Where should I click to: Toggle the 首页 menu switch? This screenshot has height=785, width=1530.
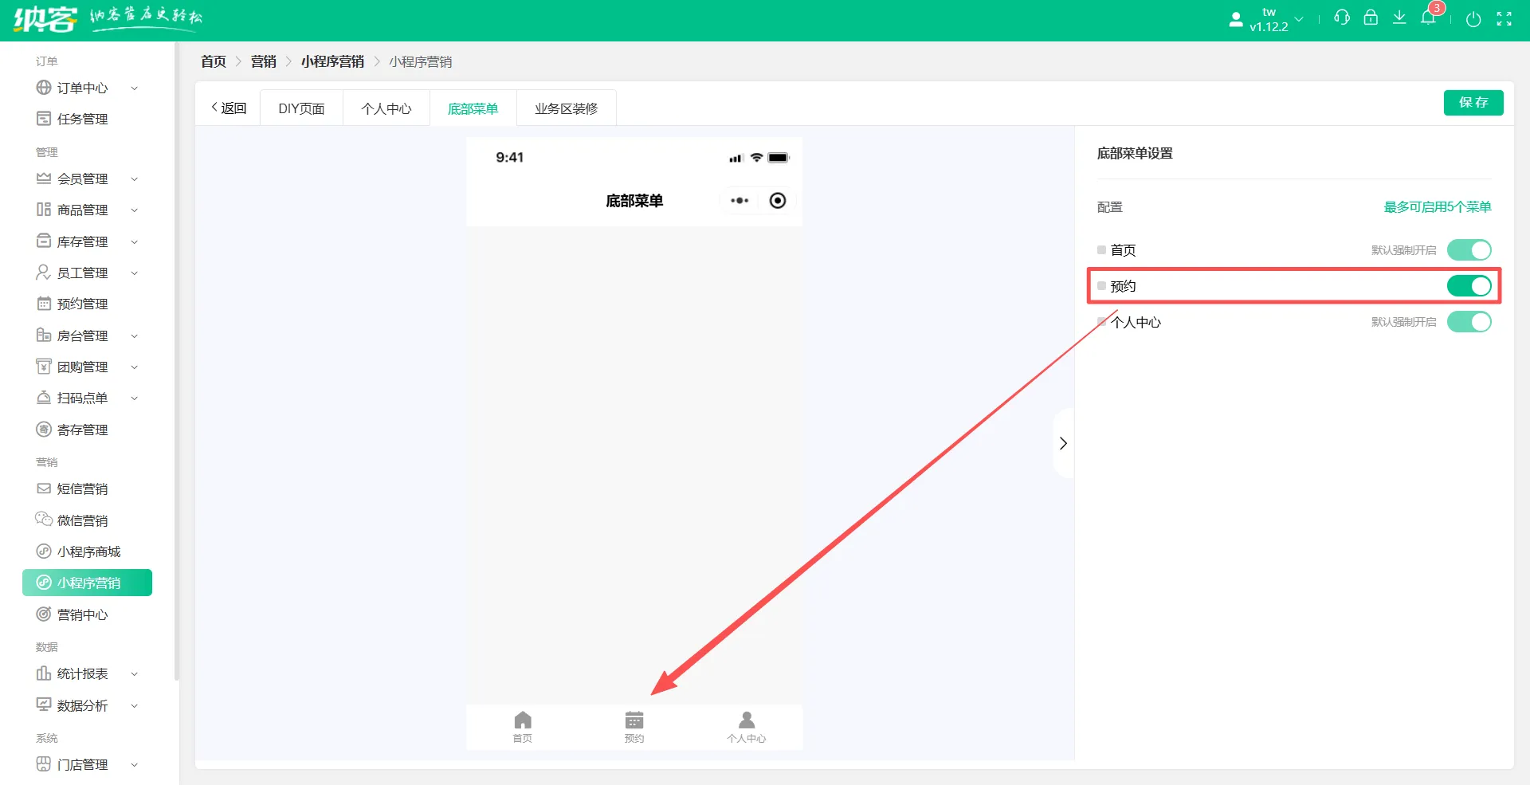(x=1469, y=250)
